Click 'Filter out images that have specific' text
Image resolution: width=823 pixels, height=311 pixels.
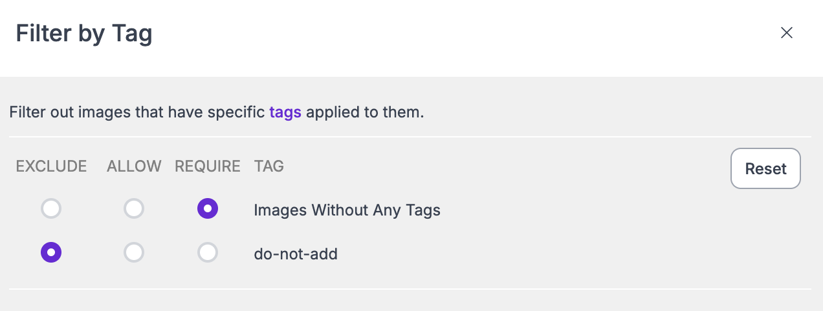(x=137, y=112)
